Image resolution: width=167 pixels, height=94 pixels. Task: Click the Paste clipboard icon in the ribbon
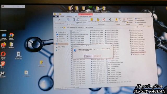pyautogui.click(x=74, y=20)
